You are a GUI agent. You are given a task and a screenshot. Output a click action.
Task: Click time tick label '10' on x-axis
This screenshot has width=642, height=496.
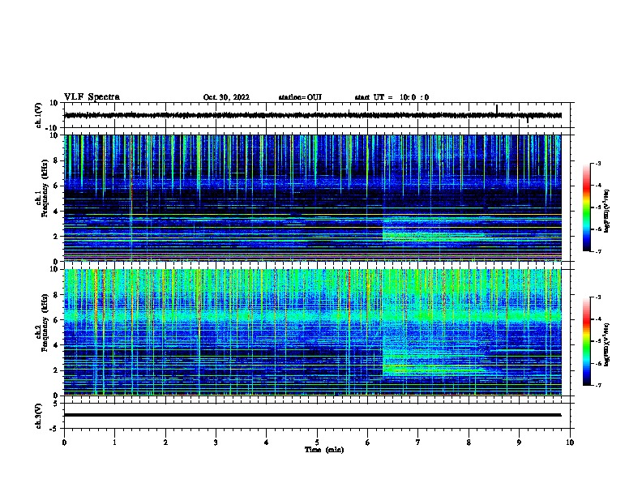point(570,443)
